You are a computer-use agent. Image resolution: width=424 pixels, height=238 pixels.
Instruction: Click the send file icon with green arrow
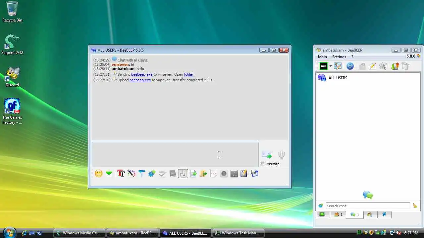point(193,174)
